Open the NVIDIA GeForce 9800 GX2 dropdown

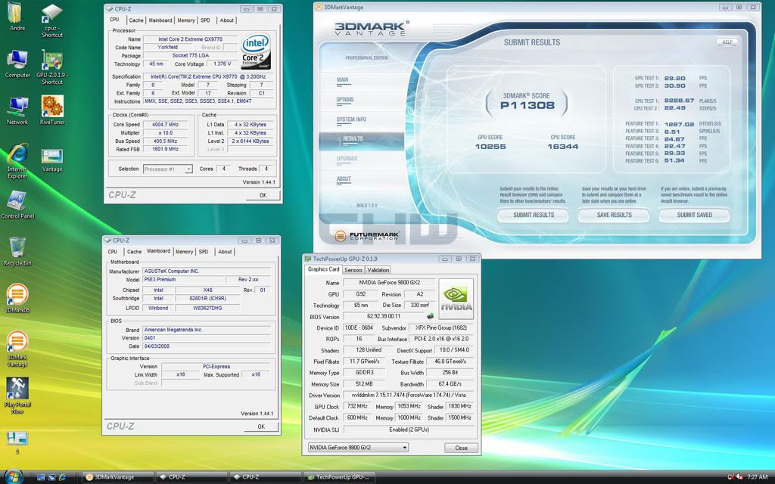358,448
